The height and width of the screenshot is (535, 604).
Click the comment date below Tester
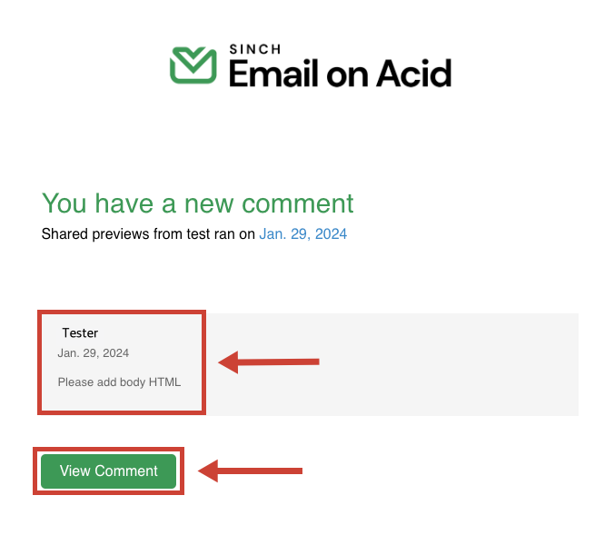coord(94,353)
